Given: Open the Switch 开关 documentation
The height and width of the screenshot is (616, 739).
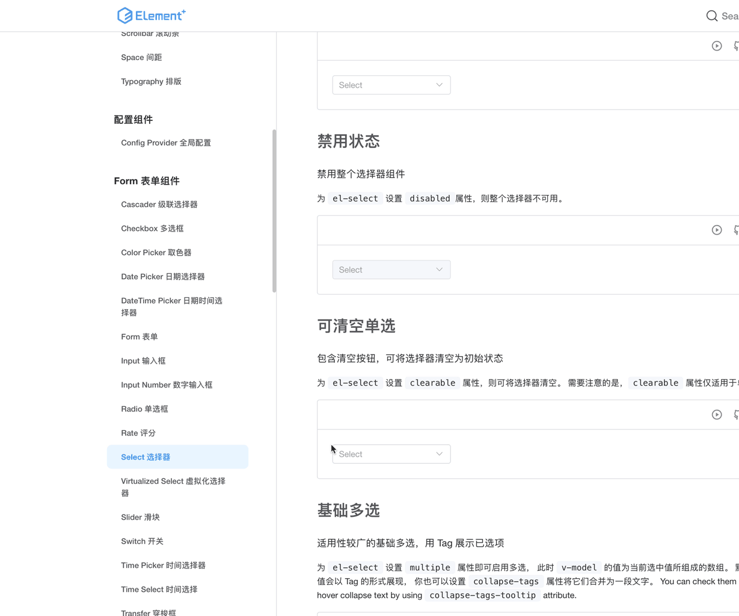Looking at the screenshot, I should (x=142, y=541).
